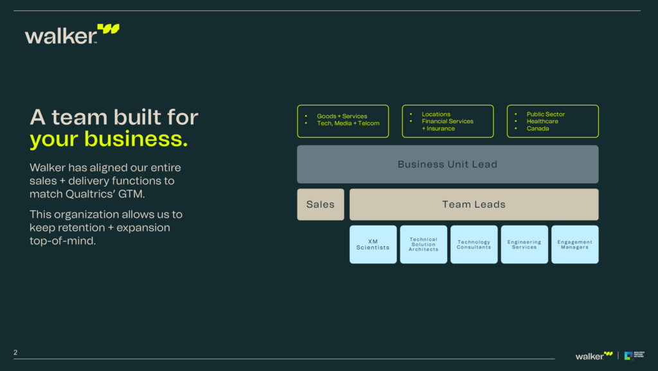The width and height of the screenshot is (658, 371).
Task: Click the retention + expansion paragraph
Action: pos(106,227)
